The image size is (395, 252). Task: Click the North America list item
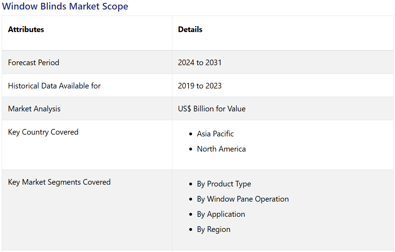coord(221,149)
